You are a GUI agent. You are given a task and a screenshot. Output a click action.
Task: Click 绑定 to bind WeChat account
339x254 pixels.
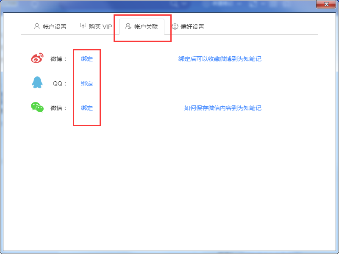86,108
